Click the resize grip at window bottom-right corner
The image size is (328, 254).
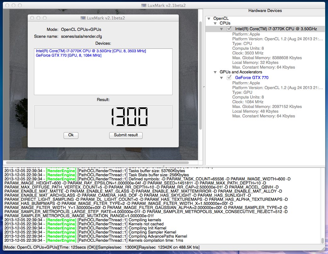tap(323, 248)
